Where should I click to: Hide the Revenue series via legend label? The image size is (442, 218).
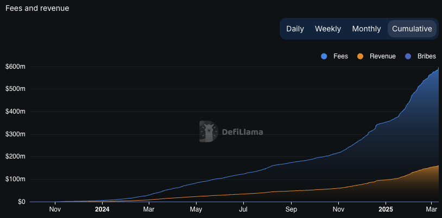[x=382, y=56]
